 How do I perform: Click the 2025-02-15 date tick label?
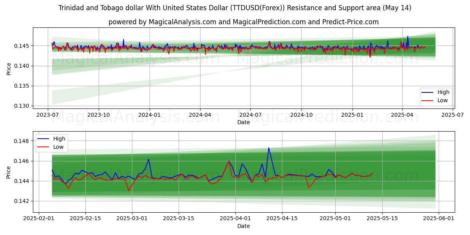(x=85, y=219)
